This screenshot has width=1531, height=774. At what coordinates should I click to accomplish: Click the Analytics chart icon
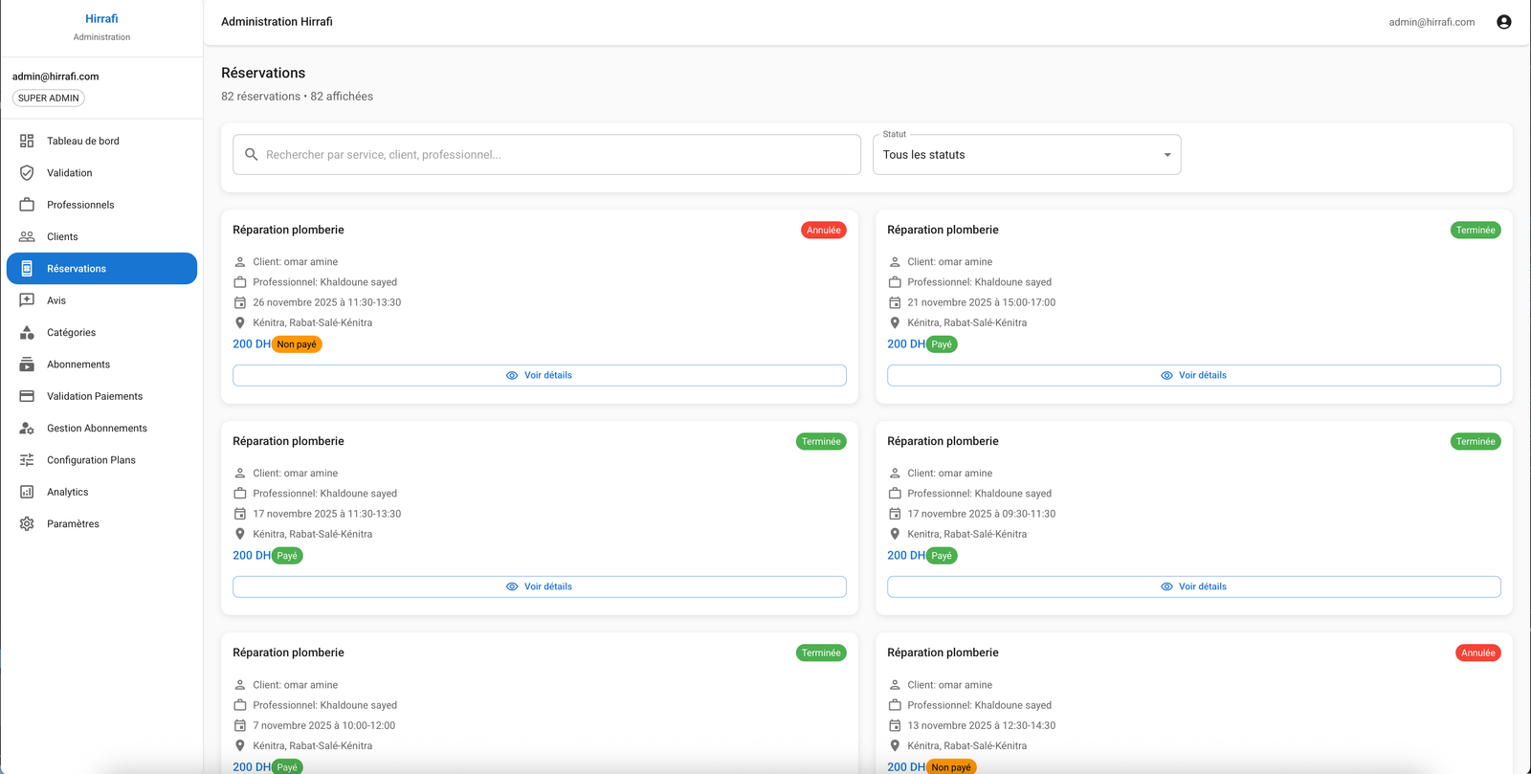tap(27, 492)
